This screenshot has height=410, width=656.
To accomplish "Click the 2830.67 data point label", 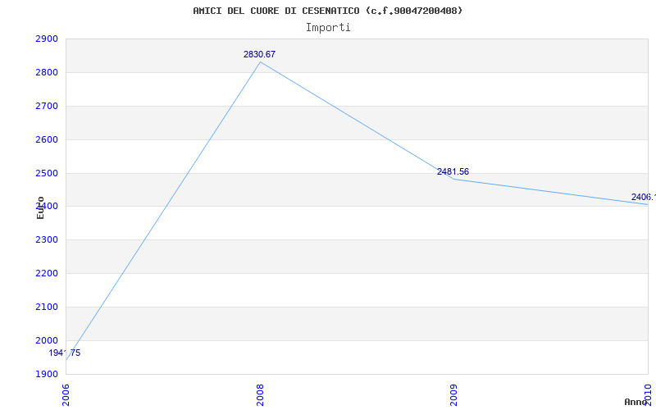I will 259,54.
